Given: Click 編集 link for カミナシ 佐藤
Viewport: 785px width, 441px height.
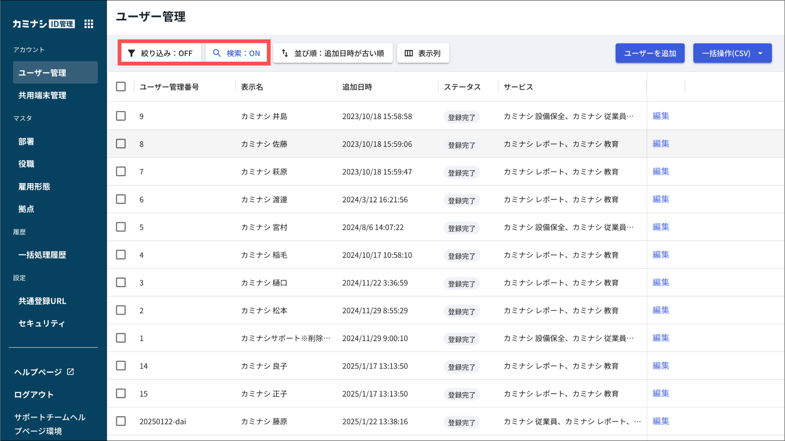Looking at the screenshot, I should pos(661,144).
